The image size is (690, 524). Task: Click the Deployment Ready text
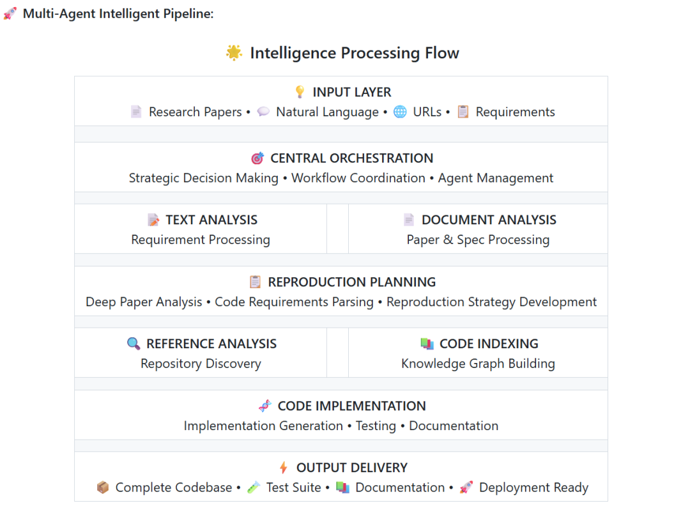(x=533, y=488)
